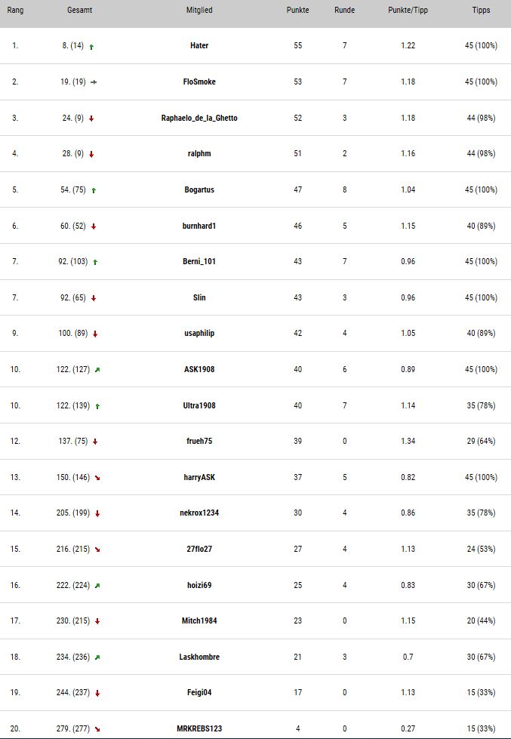Open the nekrox1234 member link

click(x=199, y=513)
